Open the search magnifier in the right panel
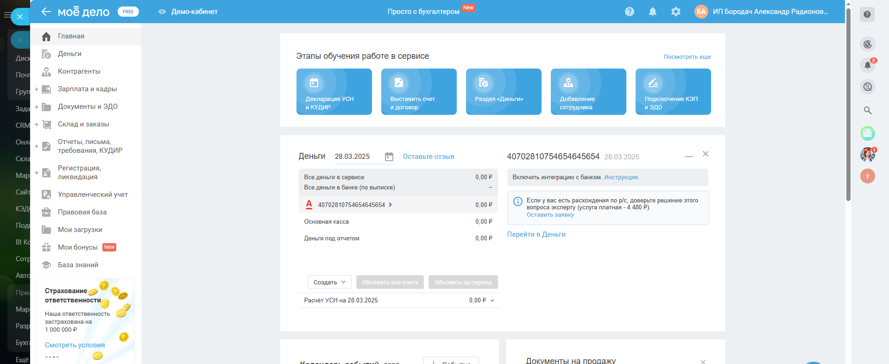The height and width of the screenshot is (364, 889). pos(868,110)
